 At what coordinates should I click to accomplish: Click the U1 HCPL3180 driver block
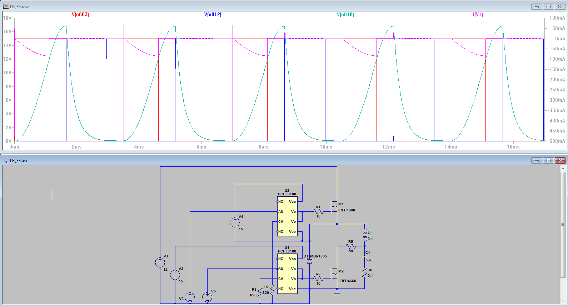click(287, 274)
